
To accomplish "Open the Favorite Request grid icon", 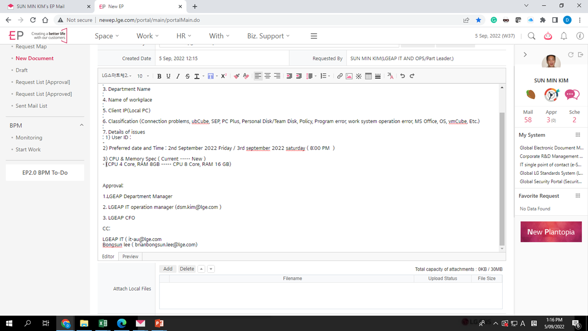I will click(x=578, y=196).
